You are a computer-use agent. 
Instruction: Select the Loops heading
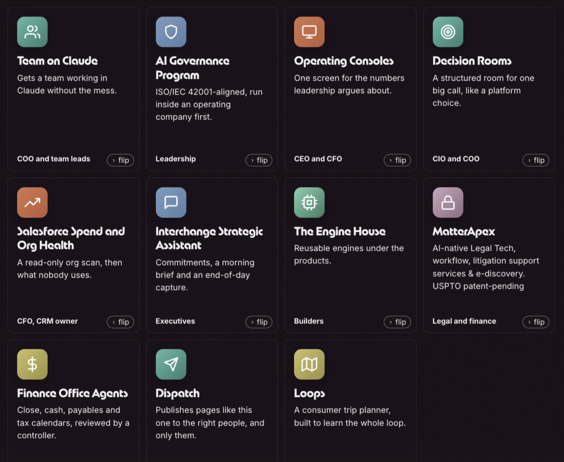click(310, 394)
